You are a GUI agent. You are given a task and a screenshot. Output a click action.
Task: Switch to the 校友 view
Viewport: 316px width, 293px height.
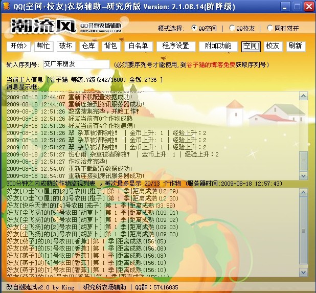[x=273, y=47]
